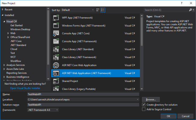Enable Add to Source Control checkbox
Screen dimensions: 196x120
[x=144, y=109]
